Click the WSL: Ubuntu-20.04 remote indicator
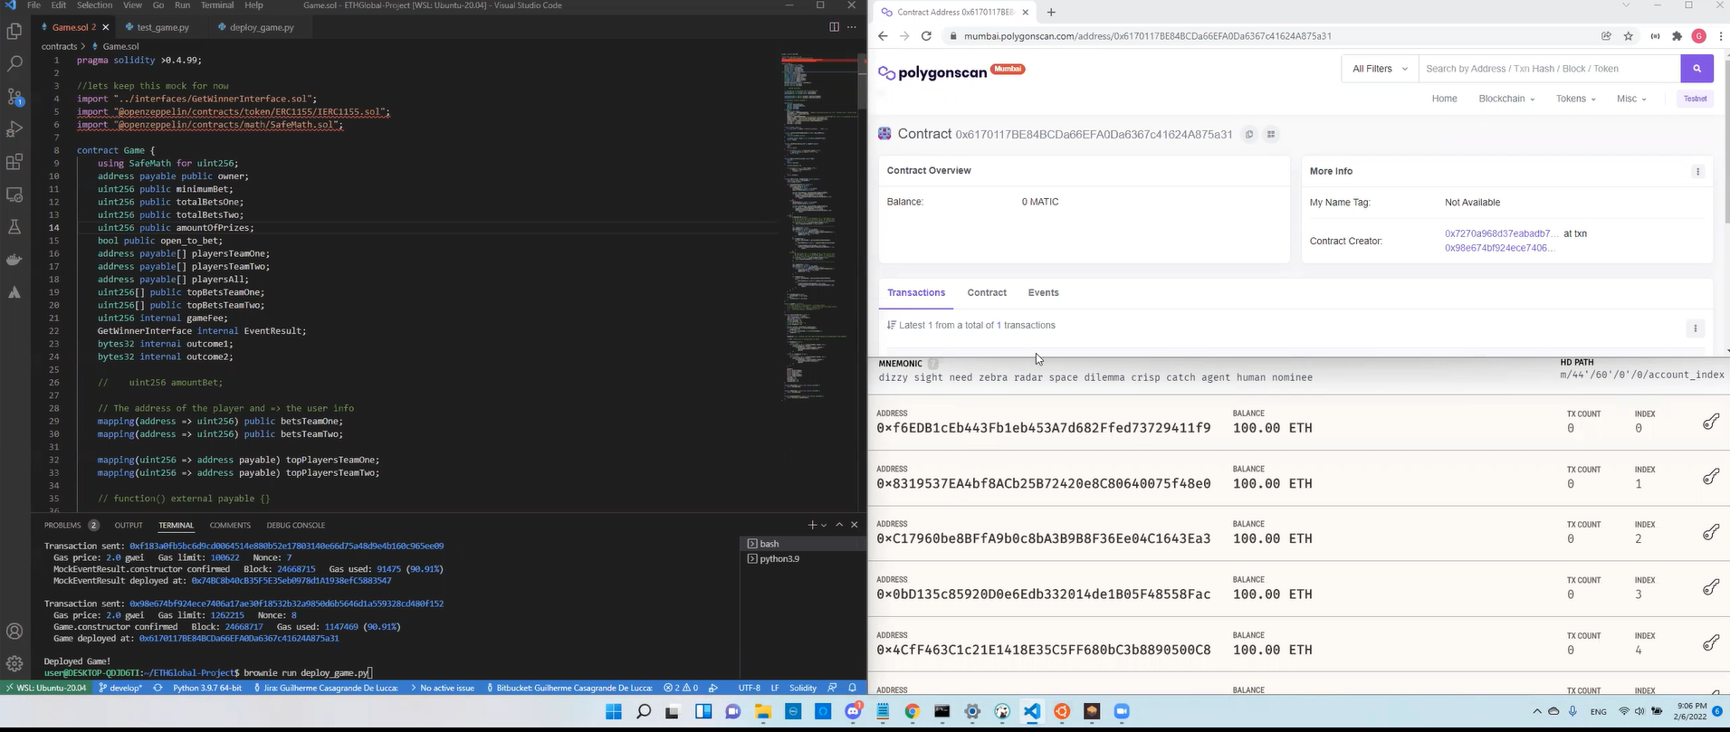 [x=46, y=688]
